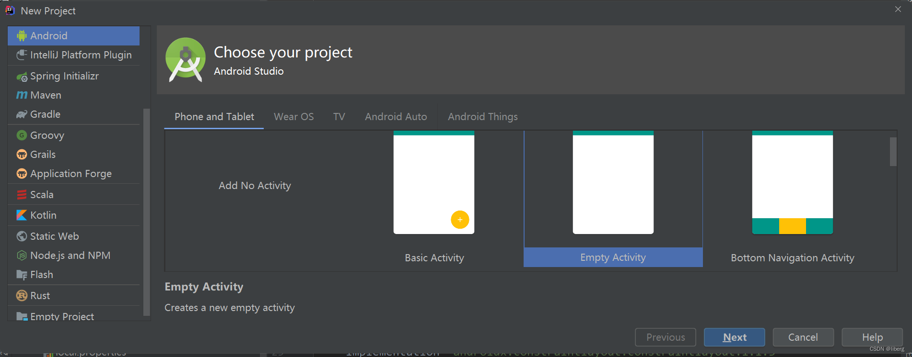Image resolution: width=912 pixels, height=357 pixels.
Task: Click the Application Forge icon
Action: 22,174
